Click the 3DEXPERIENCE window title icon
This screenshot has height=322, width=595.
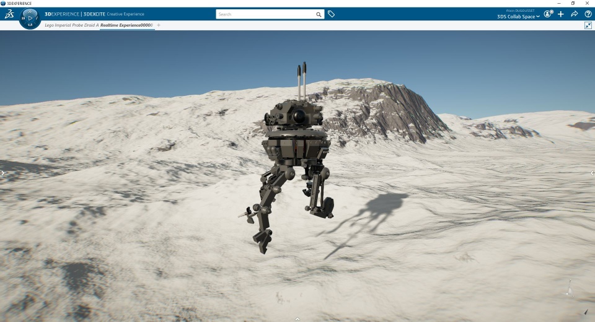[3, 3]
